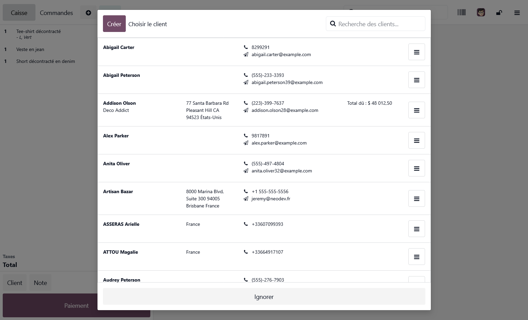
Task: Open edit details for Artisan Bazar
Action: coord(417,198)
